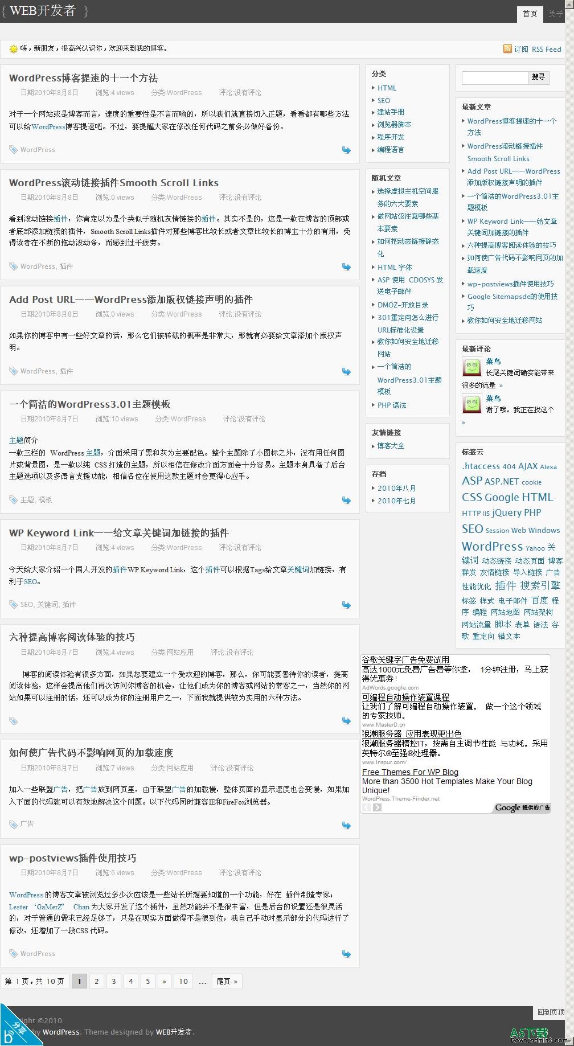Open recent post 六种提高博客阅读体验的技巧 in sidebar
This screenshot has height=1046, width=574.
coord(512,245)
